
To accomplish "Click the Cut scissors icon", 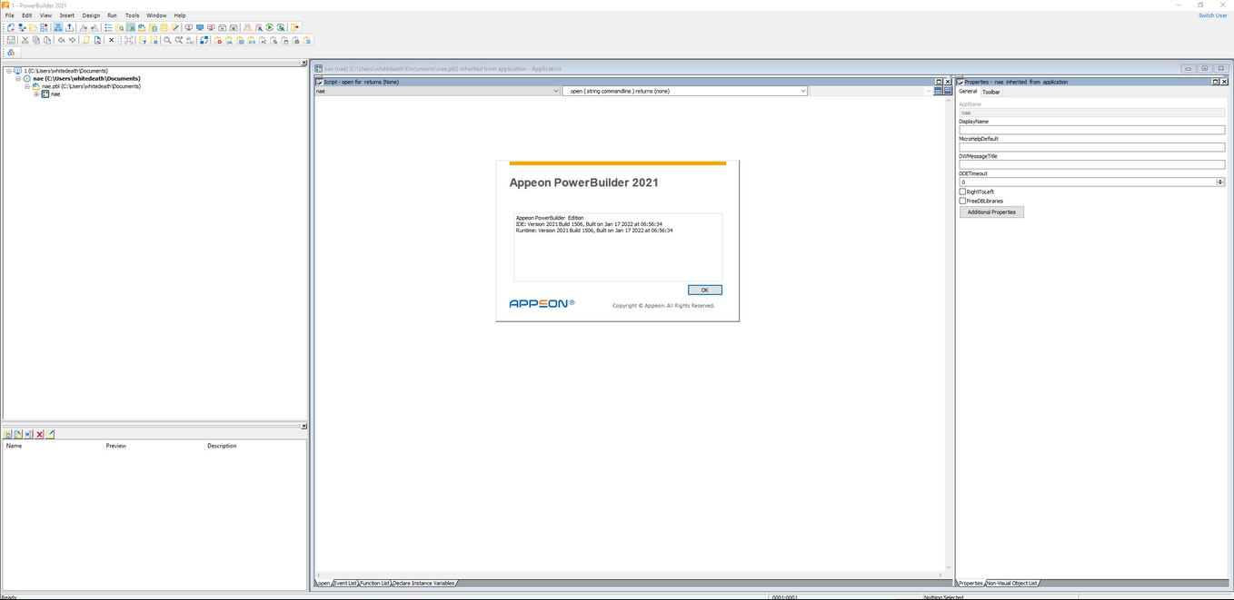I will 25,40.
